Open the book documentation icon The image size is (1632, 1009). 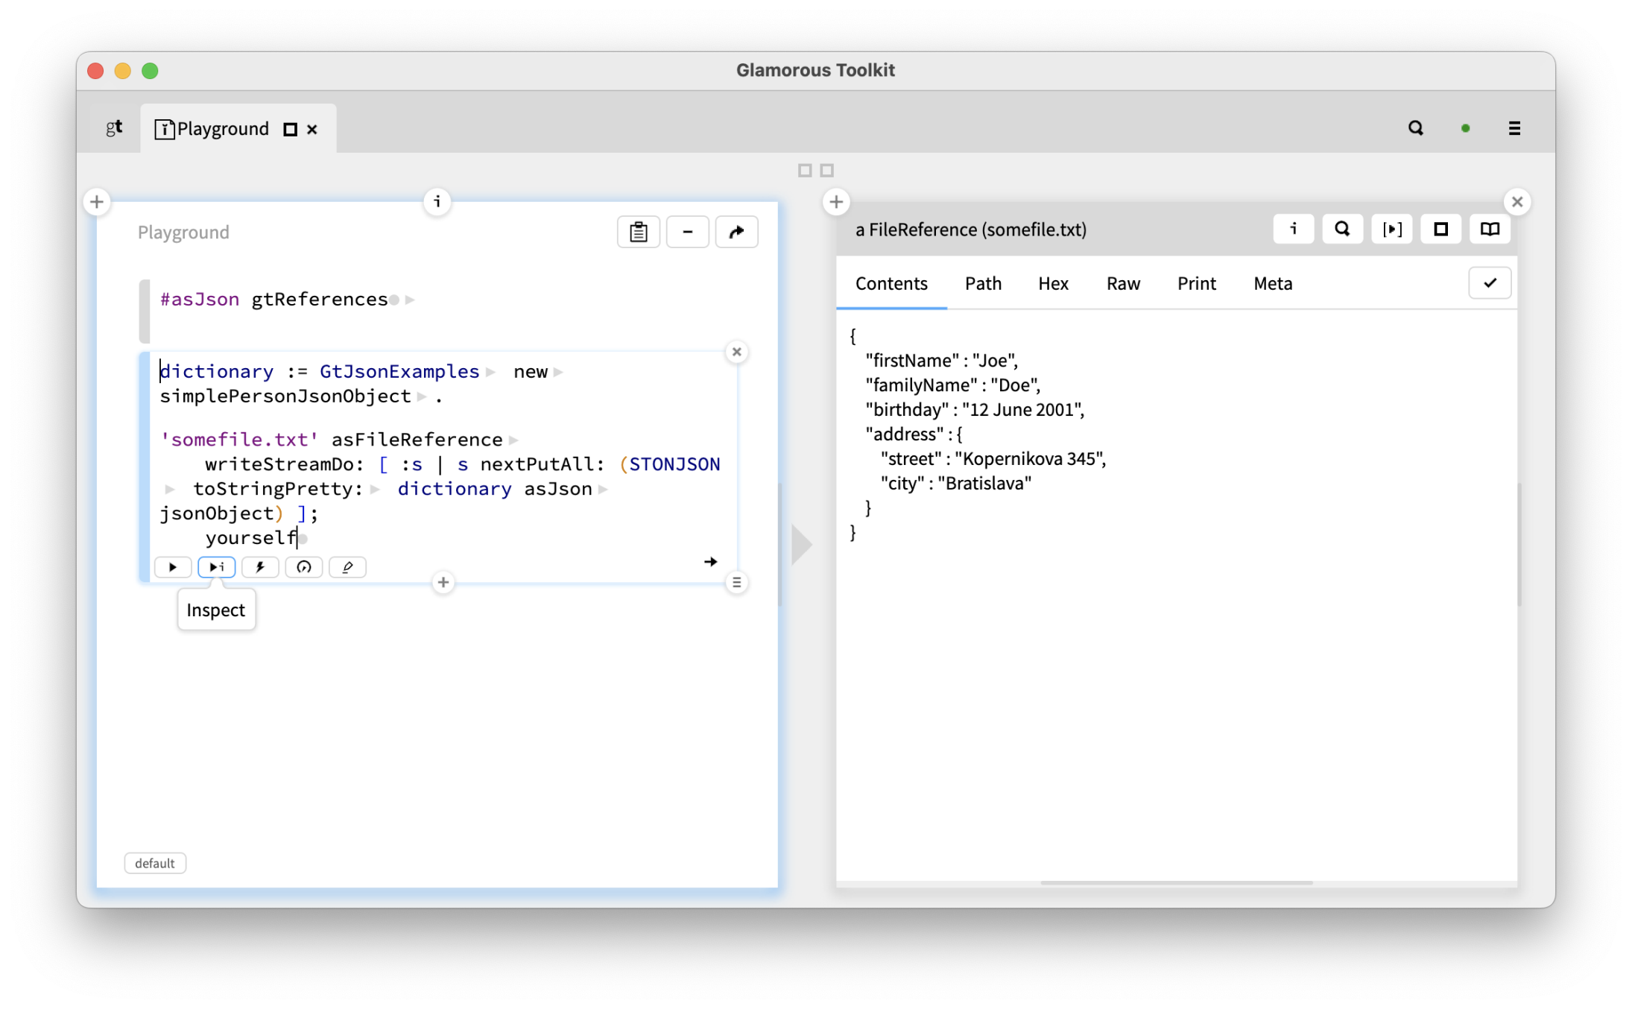[x=1490, y=229]
